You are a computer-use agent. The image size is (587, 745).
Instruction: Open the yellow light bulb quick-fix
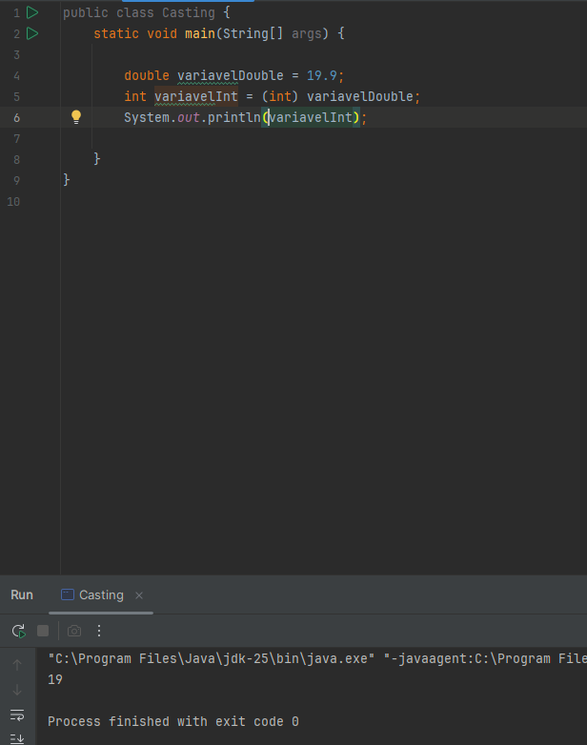pyautogui.click(x=76, y=117)
